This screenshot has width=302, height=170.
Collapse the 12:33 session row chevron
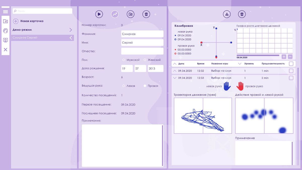point(175,78)
